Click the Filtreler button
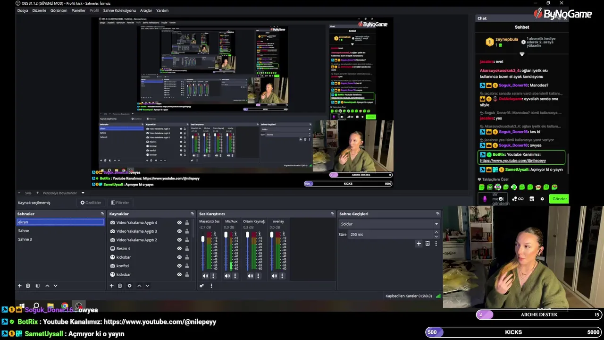 120,203
